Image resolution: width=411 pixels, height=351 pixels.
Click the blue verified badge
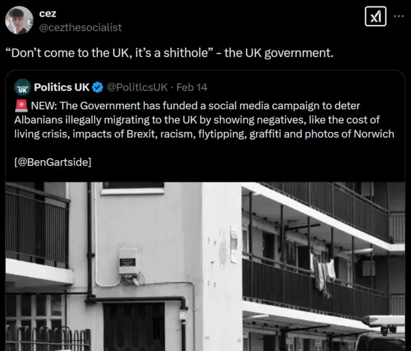[99, 87]
